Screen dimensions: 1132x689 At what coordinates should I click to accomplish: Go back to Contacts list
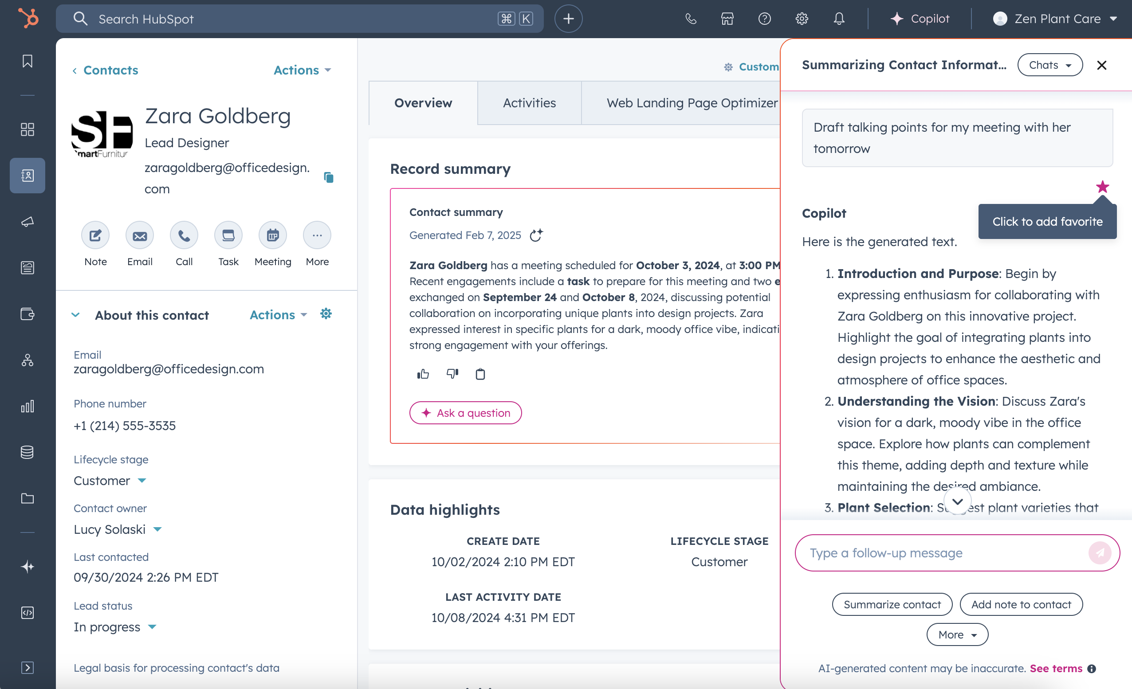[105, 70]
